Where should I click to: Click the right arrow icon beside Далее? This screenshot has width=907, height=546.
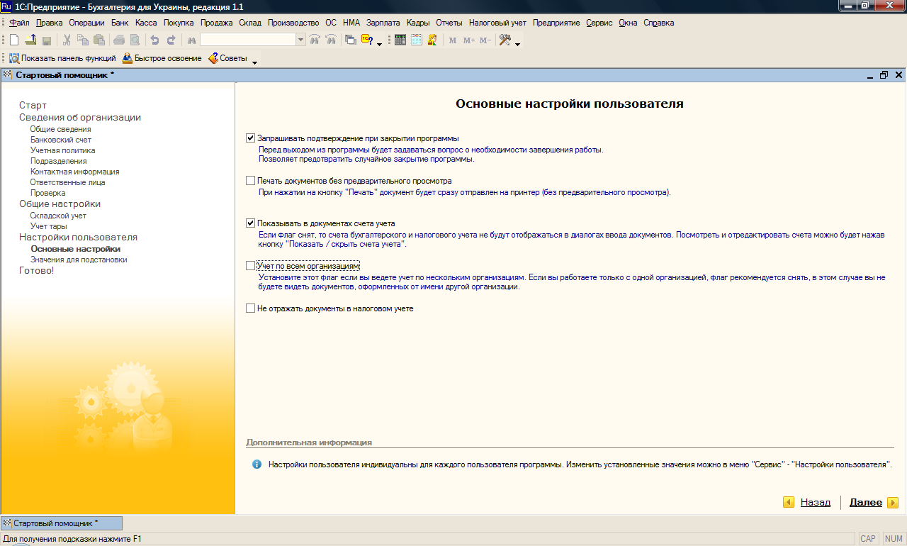coord(893,502)
